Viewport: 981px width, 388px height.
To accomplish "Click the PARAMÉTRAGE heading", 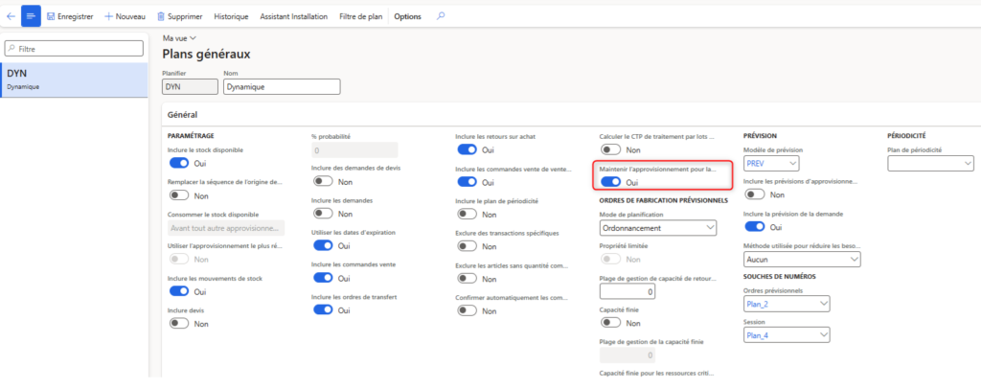I will pos(191,135).
